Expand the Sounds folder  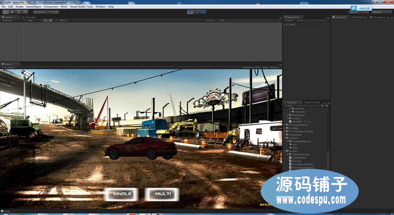click(290, 109)
